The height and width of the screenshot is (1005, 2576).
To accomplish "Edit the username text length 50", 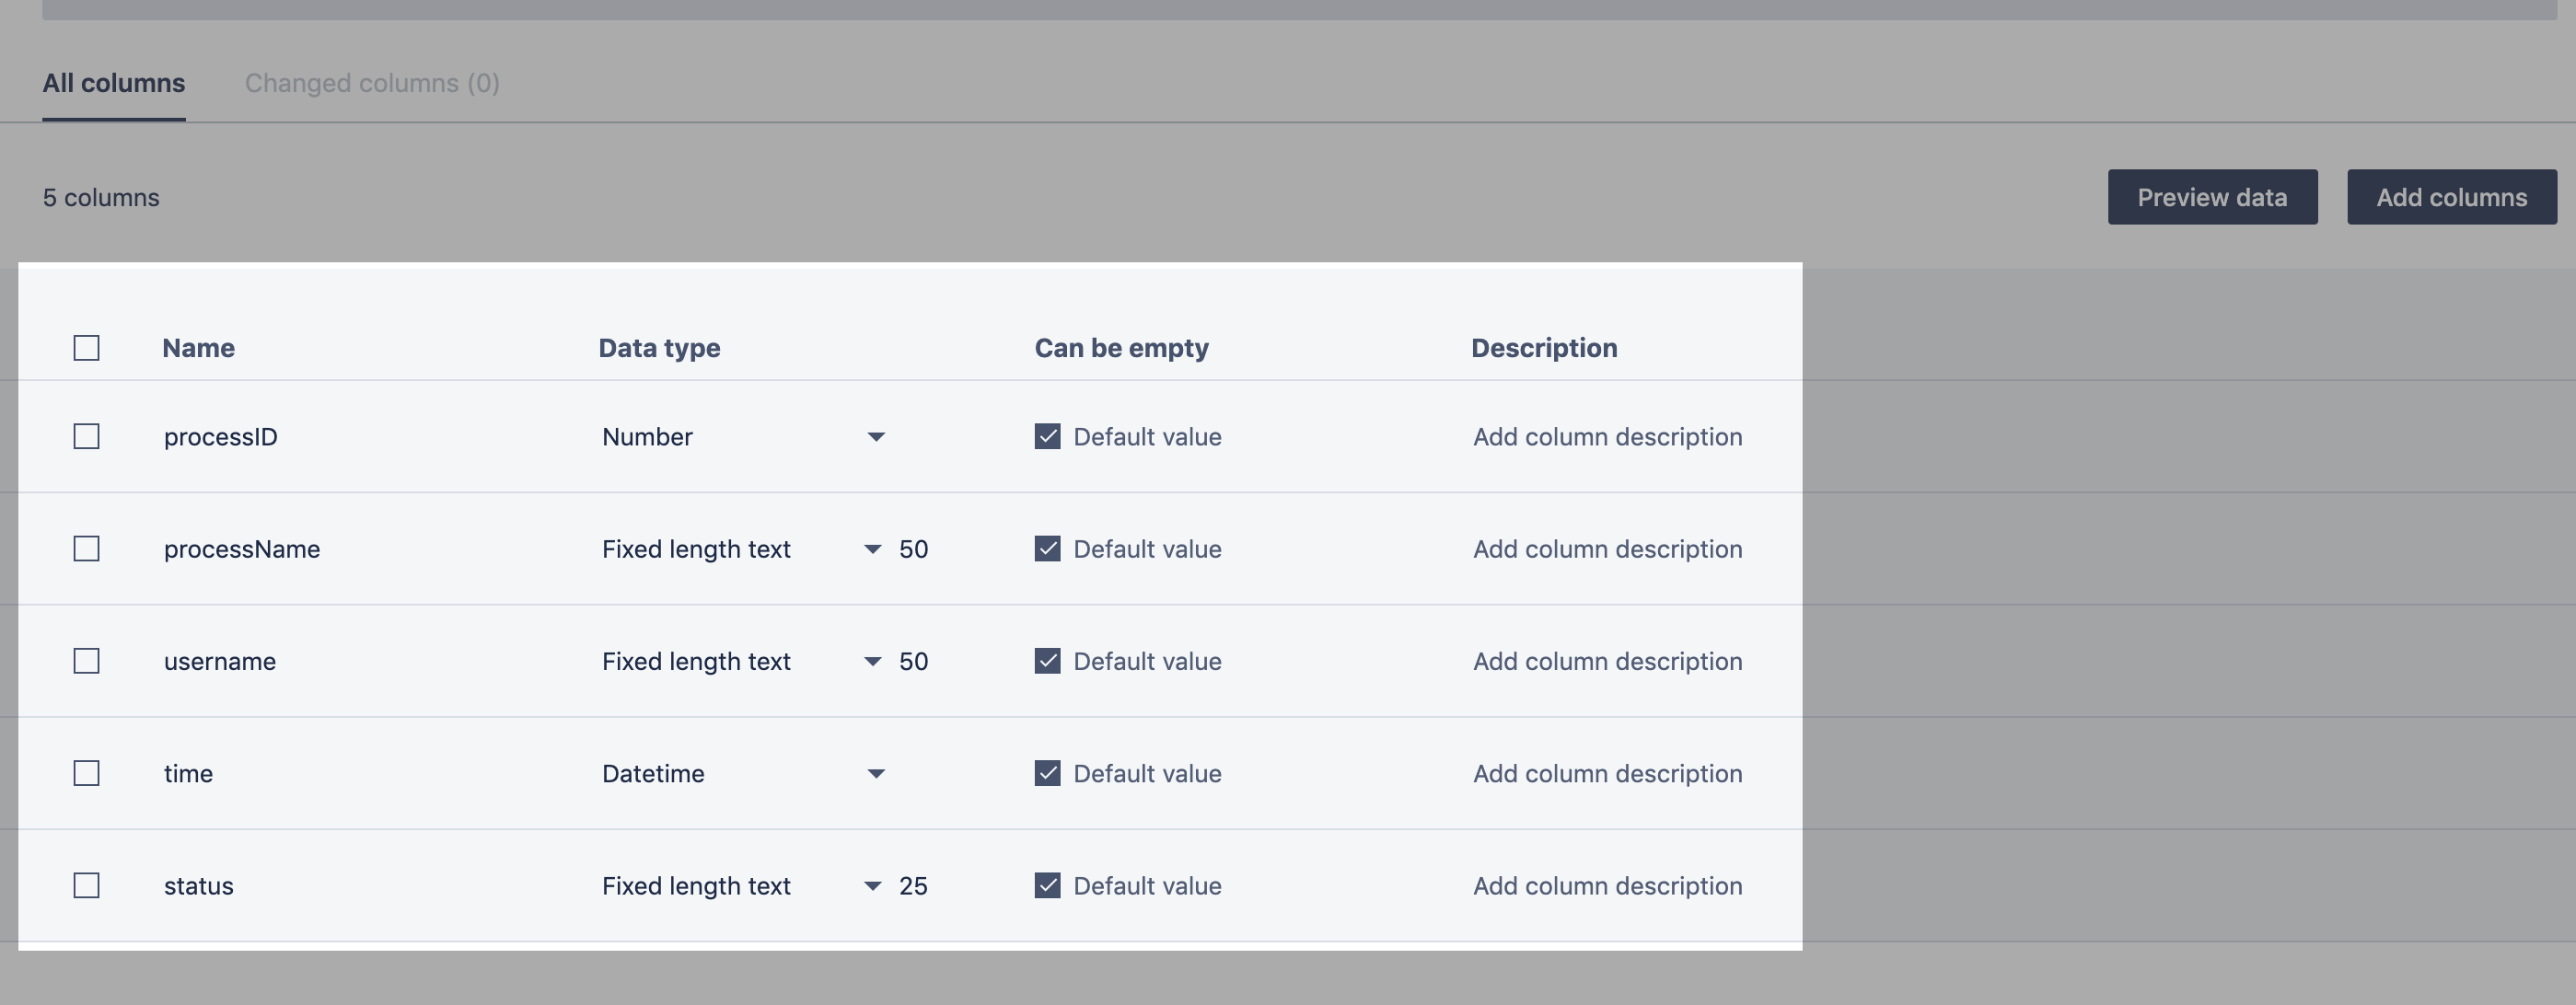I will (913, 661).
